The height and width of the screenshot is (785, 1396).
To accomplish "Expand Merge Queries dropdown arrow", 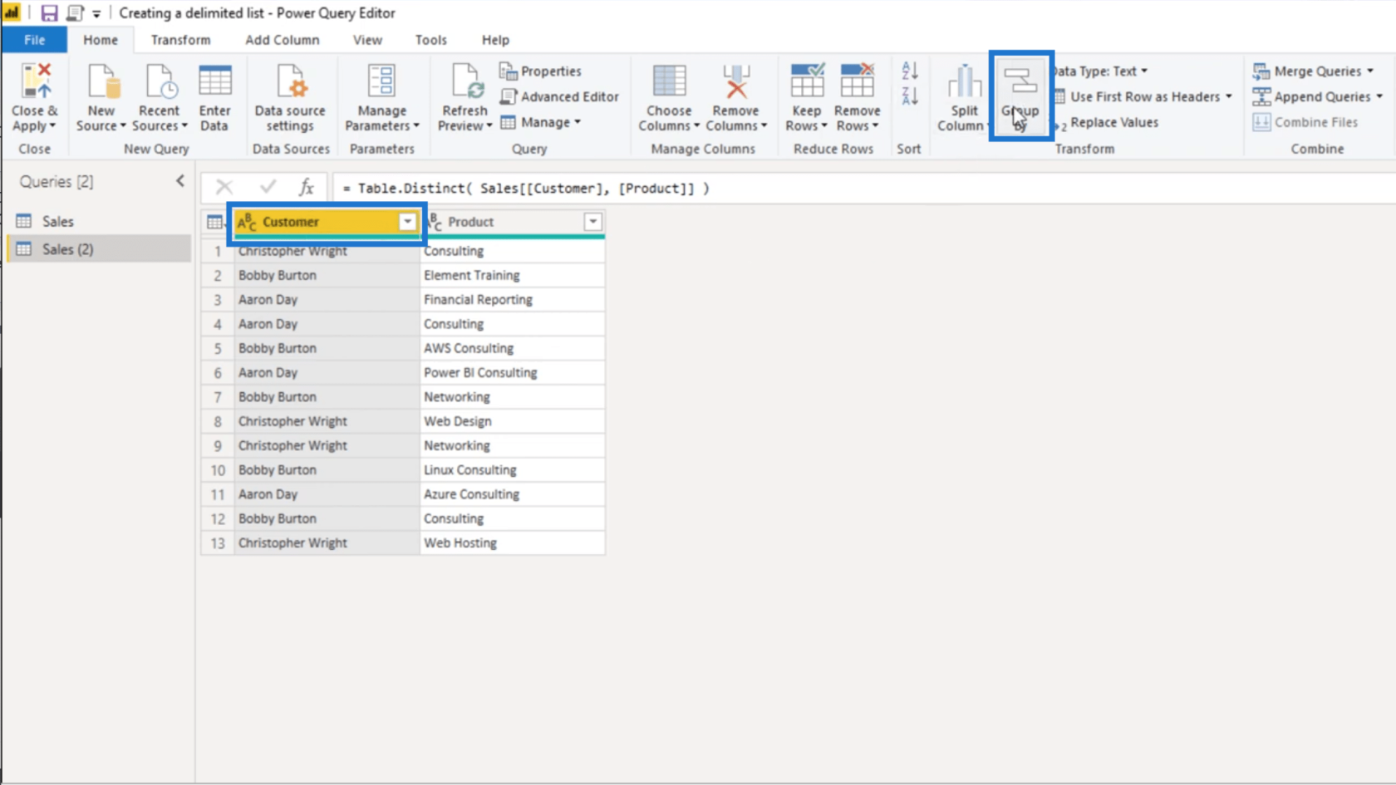I will 1370,71.
